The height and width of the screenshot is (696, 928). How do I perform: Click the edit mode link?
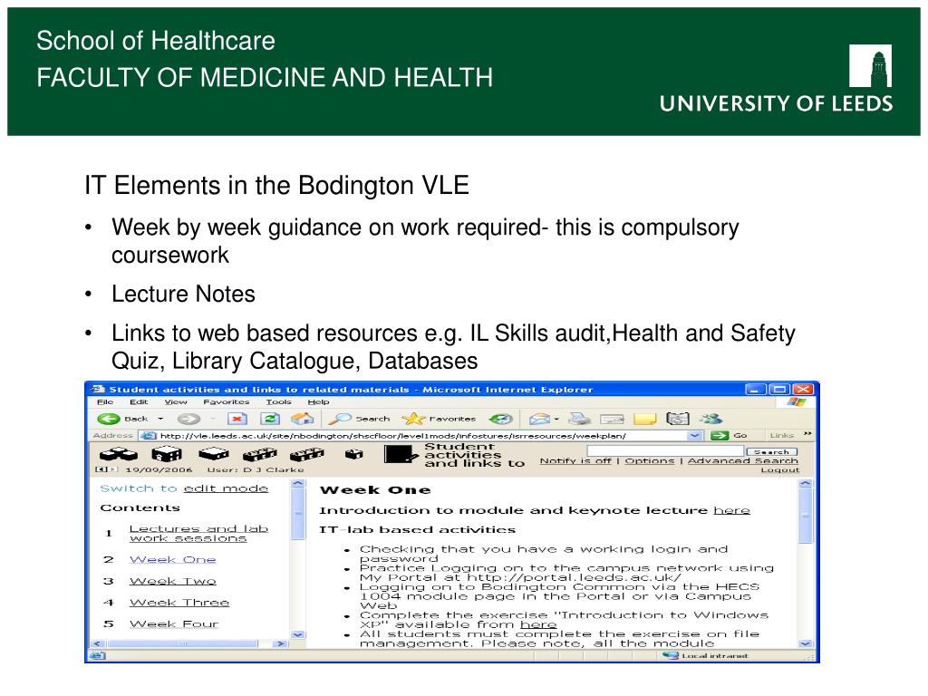(226, 488)
